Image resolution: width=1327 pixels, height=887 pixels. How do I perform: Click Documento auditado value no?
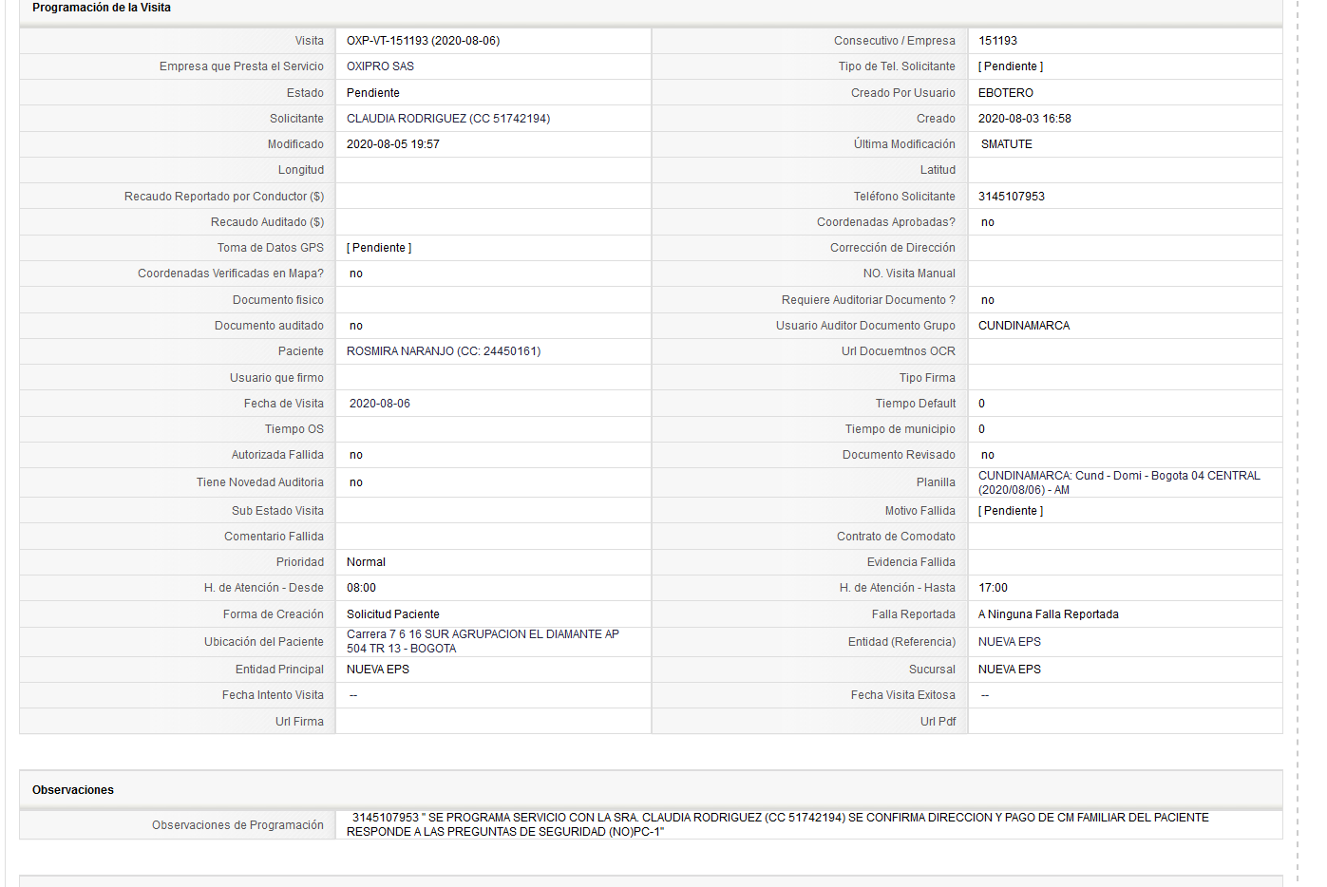pos(356,326)
